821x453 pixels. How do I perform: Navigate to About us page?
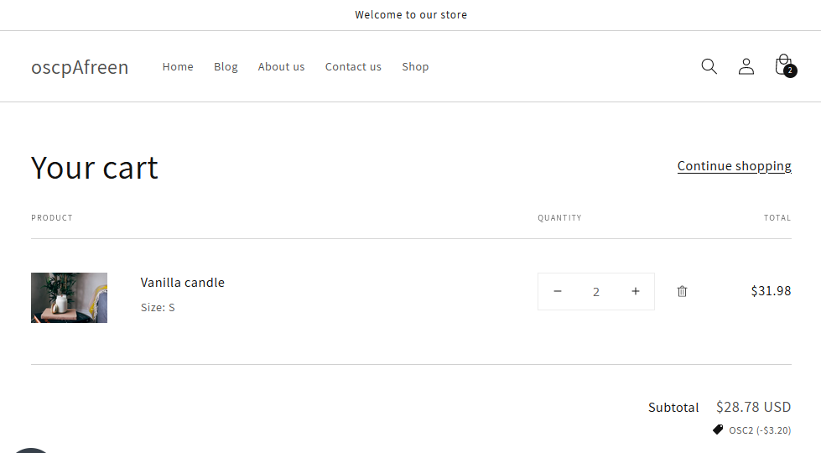click(281, 67)
